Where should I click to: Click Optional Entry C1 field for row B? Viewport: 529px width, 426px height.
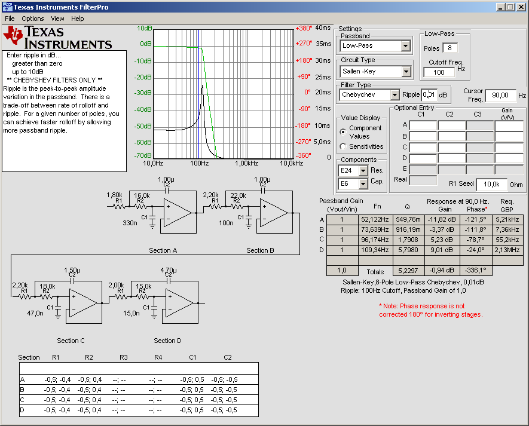coord(423,136)
